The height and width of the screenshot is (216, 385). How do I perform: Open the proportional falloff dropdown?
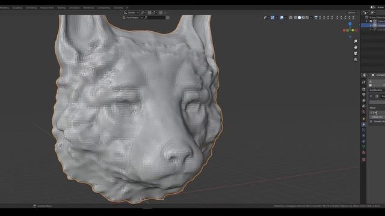point(166,13)
